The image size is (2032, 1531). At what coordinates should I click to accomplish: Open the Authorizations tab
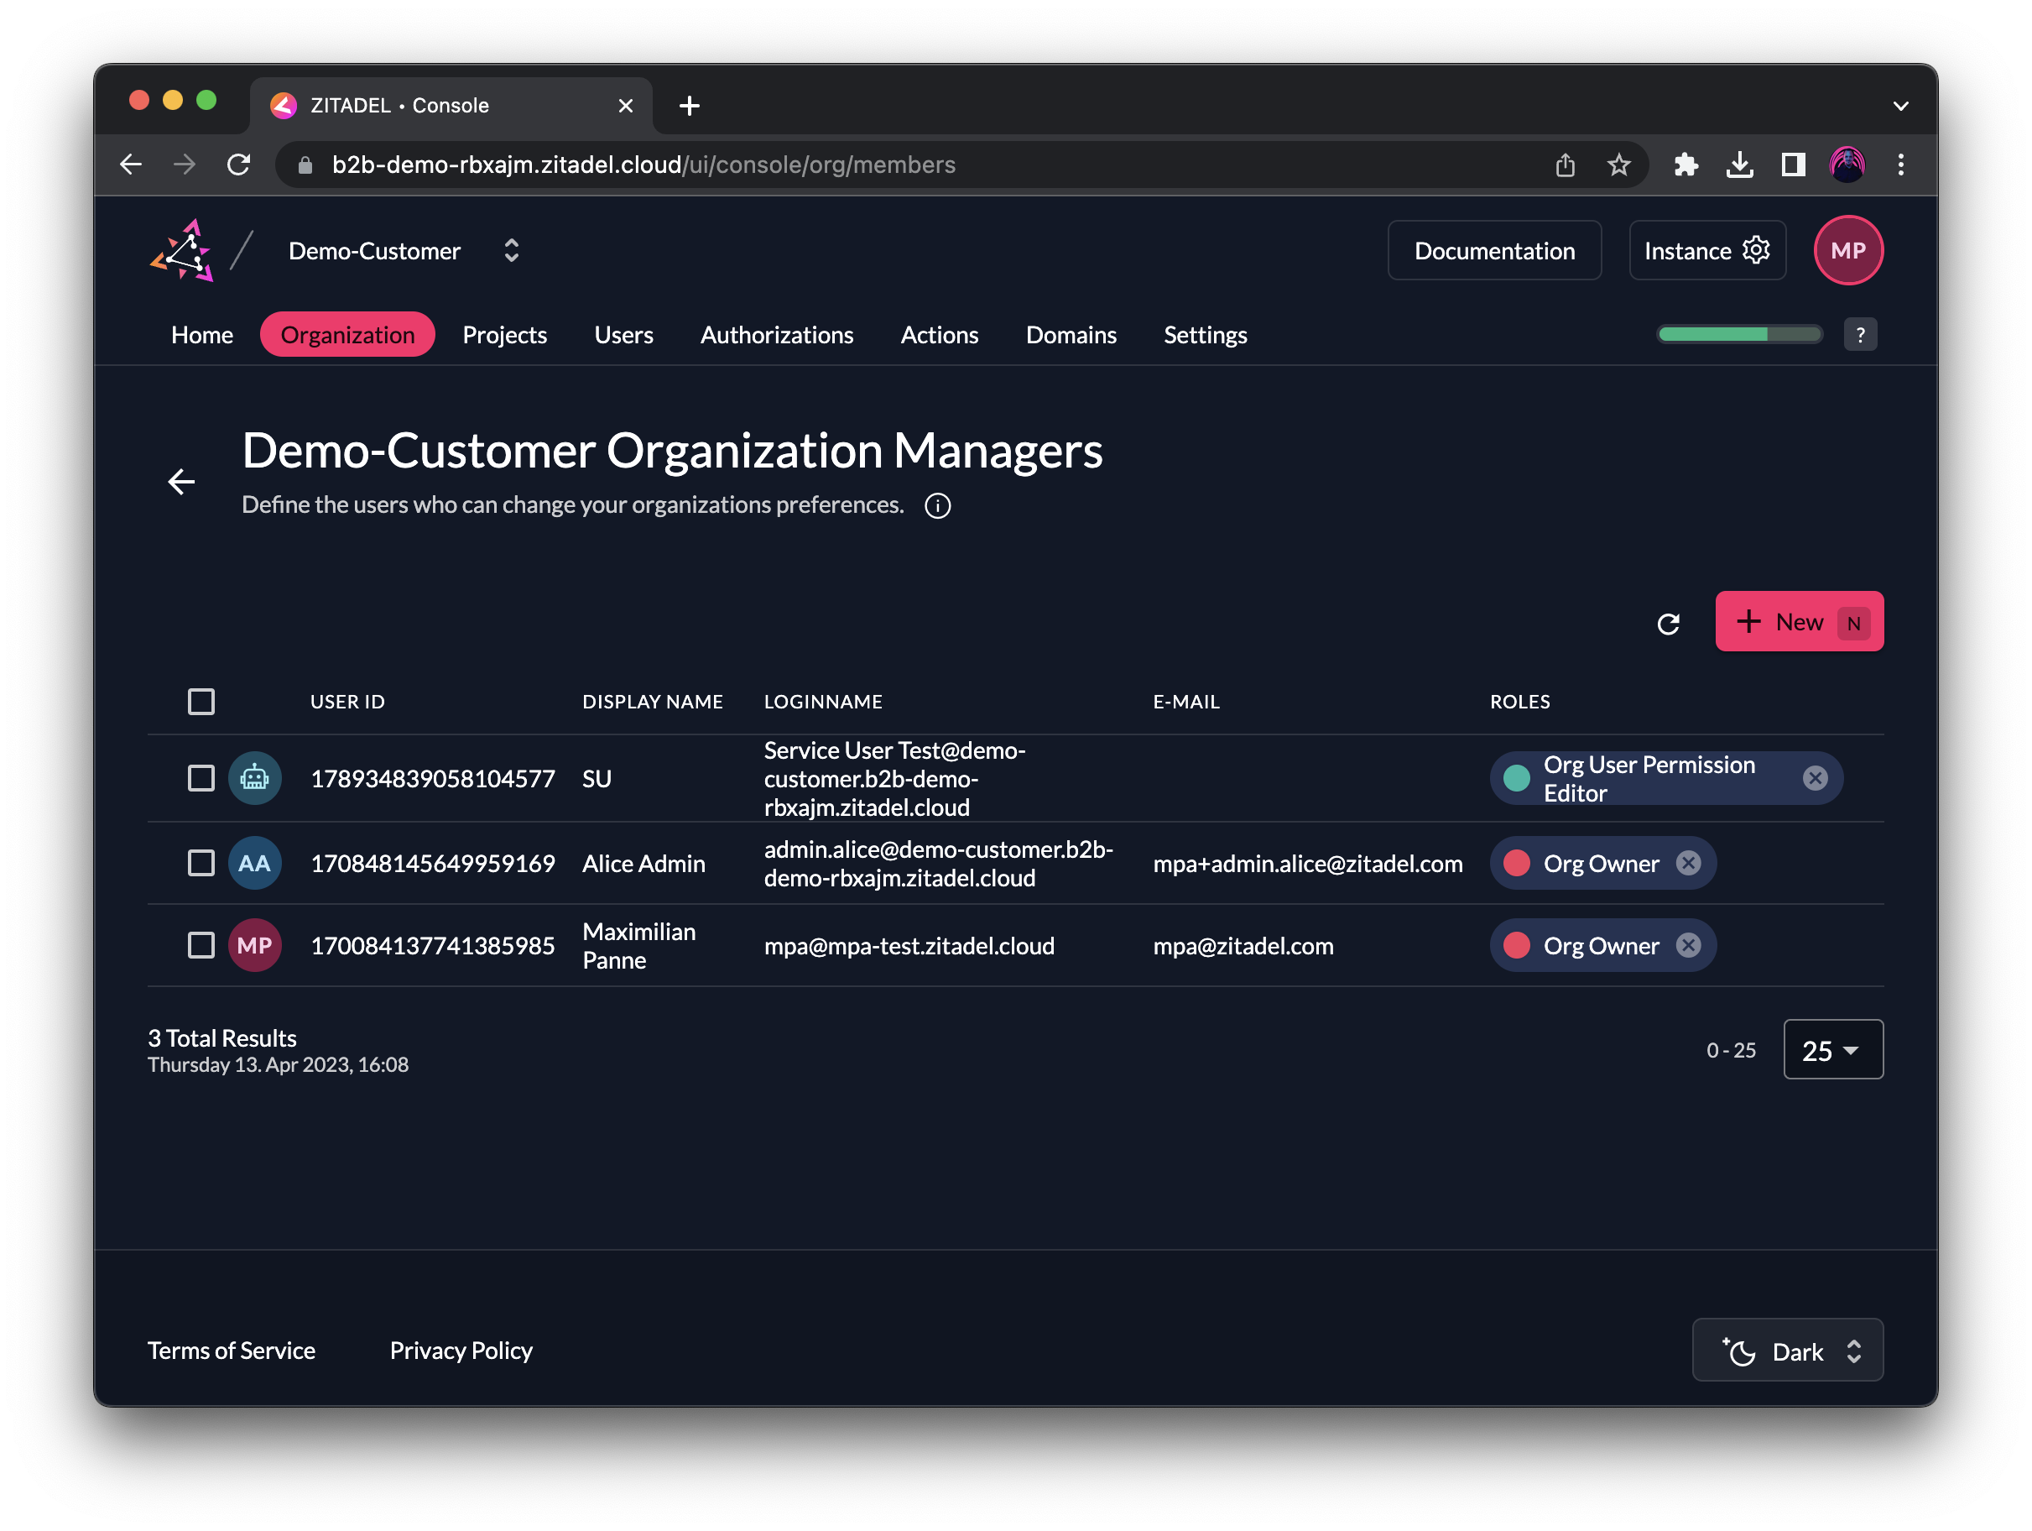(776, 335)
